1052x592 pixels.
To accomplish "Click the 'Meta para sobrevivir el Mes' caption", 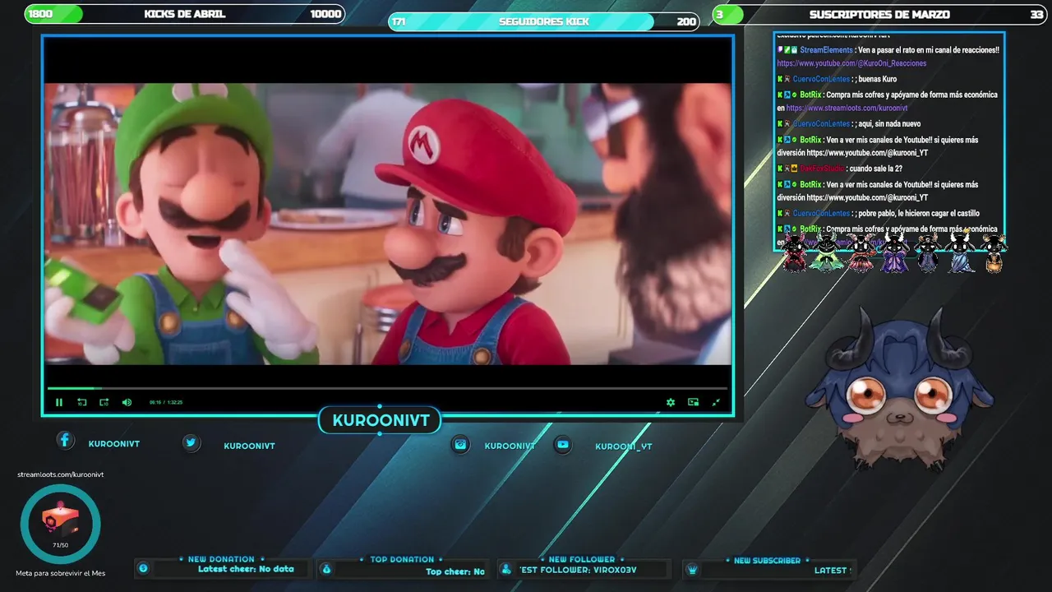I will [x=61, y=573].
